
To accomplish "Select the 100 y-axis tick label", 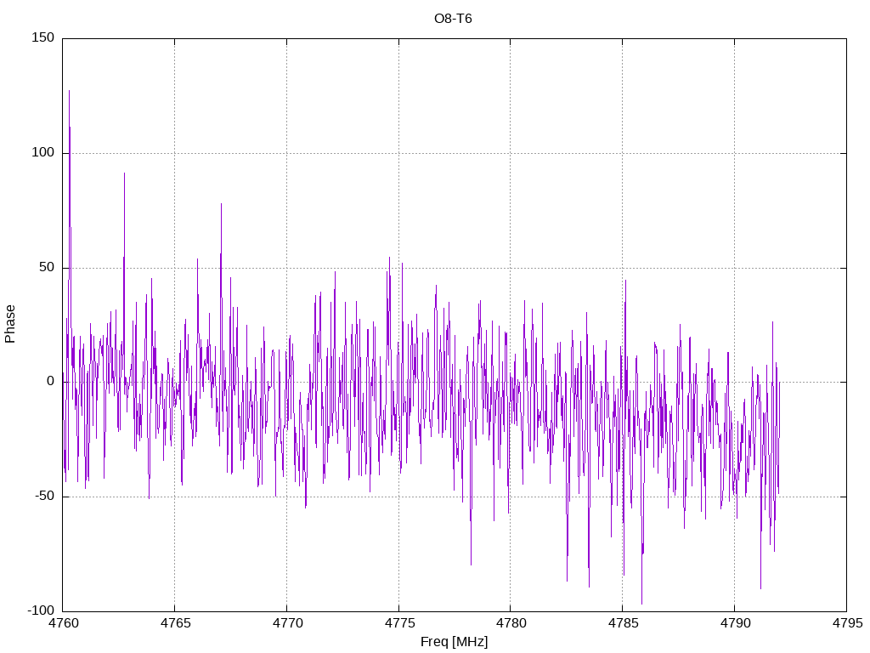I will pyautogui.click(x=43, y=153).
